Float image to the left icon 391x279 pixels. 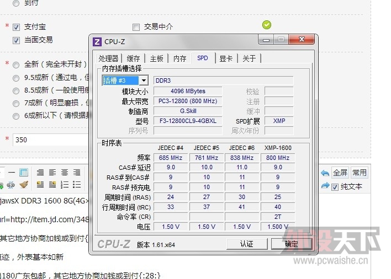[x=40, y=184]
